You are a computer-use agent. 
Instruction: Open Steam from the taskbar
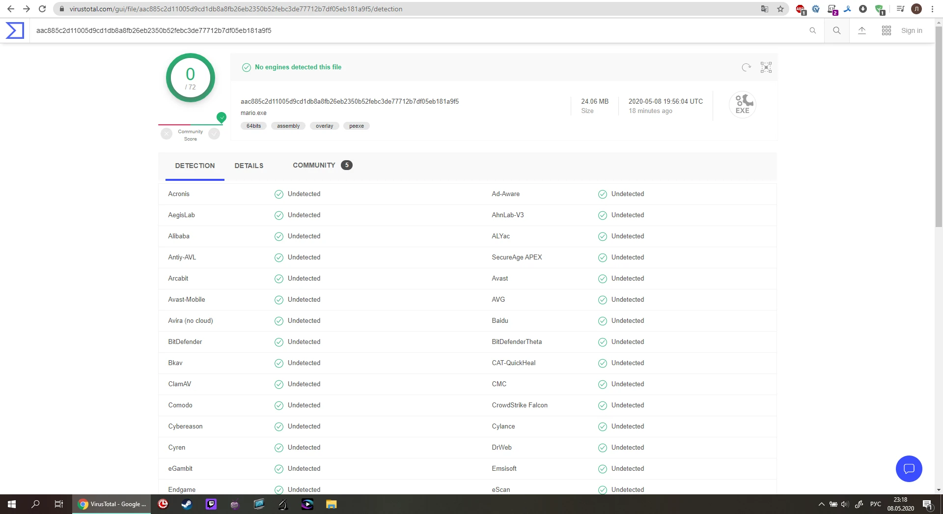[187, 504]
